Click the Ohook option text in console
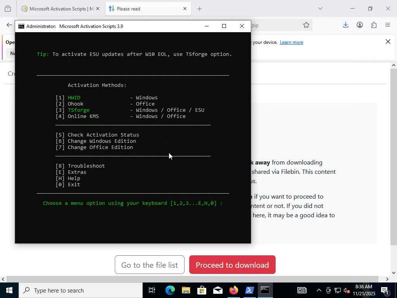 click(x=76, y=104)
